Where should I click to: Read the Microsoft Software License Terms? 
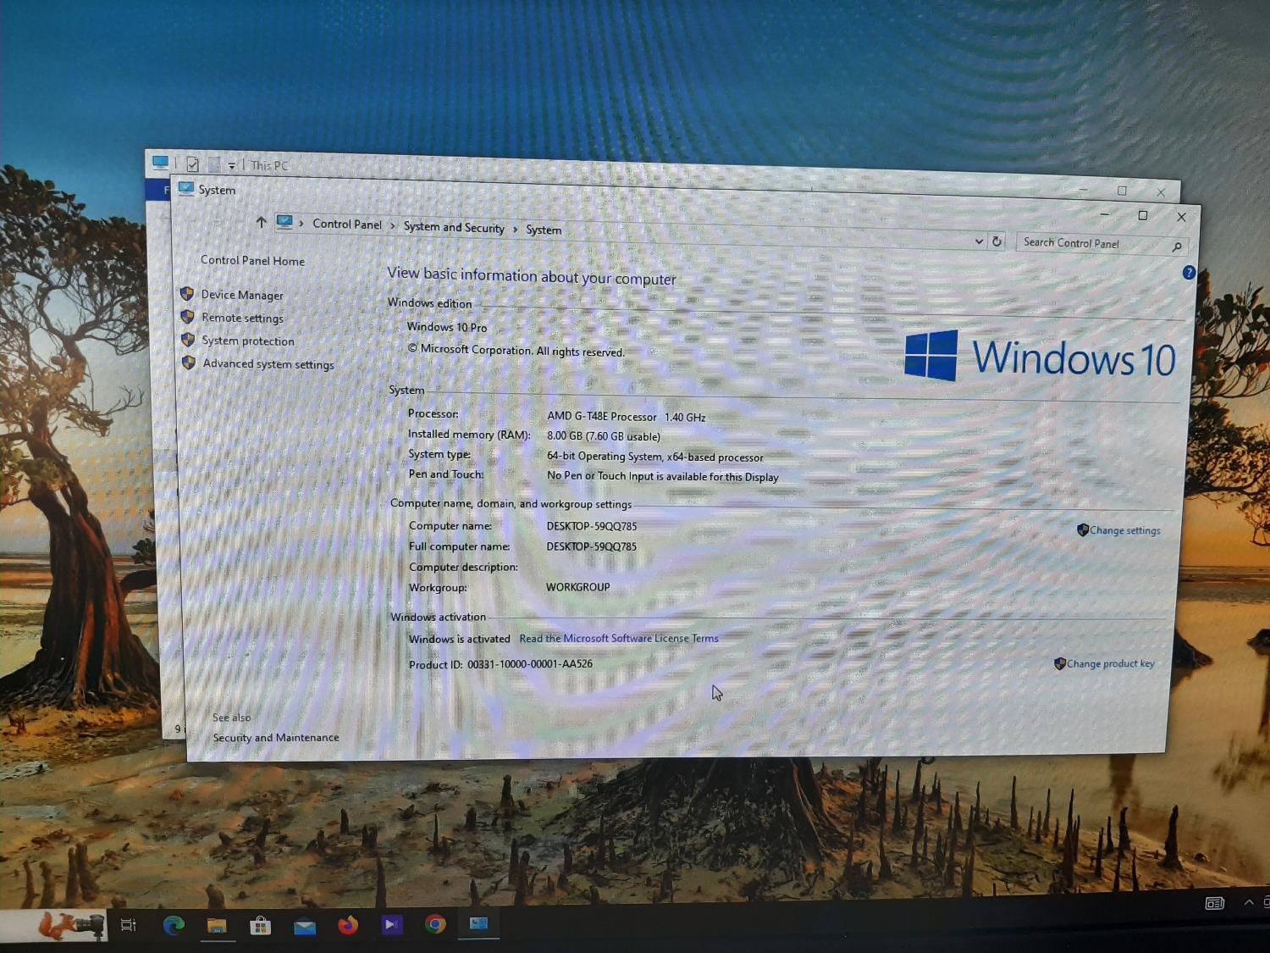619,639
